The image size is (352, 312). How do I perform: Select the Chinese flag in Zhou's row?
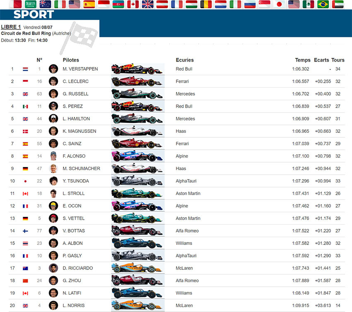tap(25, 281)
